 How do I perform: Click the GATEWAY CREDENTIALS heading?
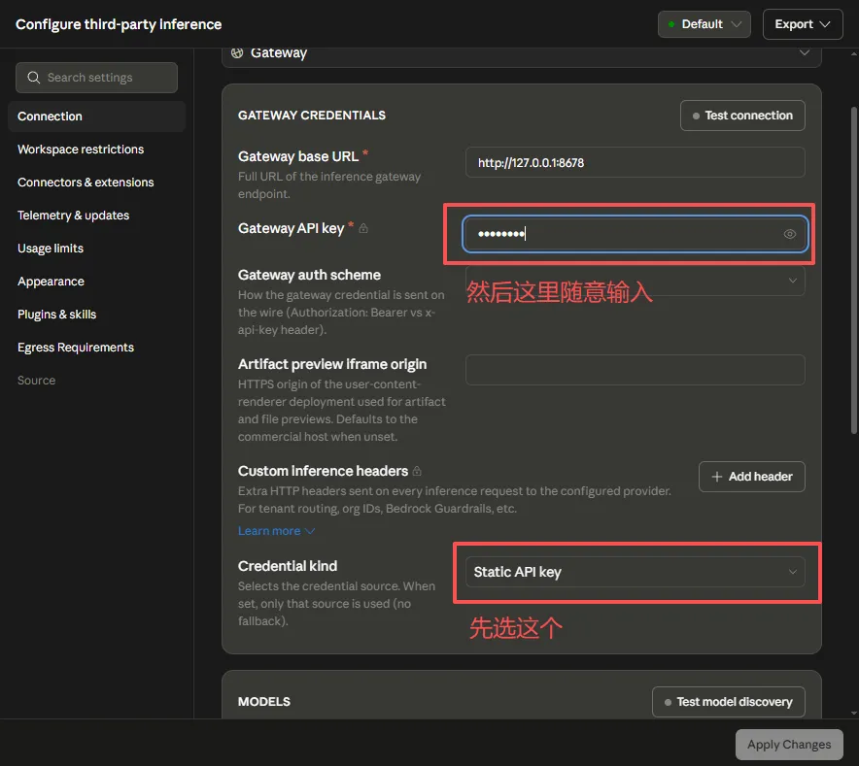[312, 115]
